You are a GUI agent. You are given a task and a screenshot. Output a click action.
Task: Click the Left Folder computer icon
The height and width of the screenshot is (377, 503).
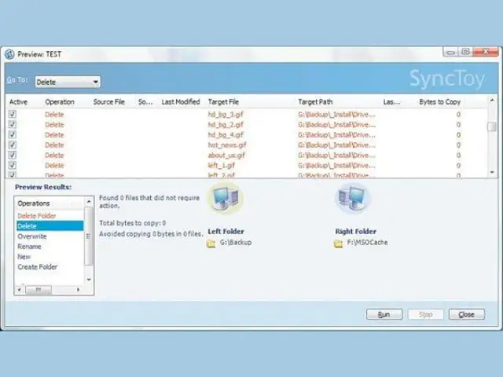tap(226, 197)
